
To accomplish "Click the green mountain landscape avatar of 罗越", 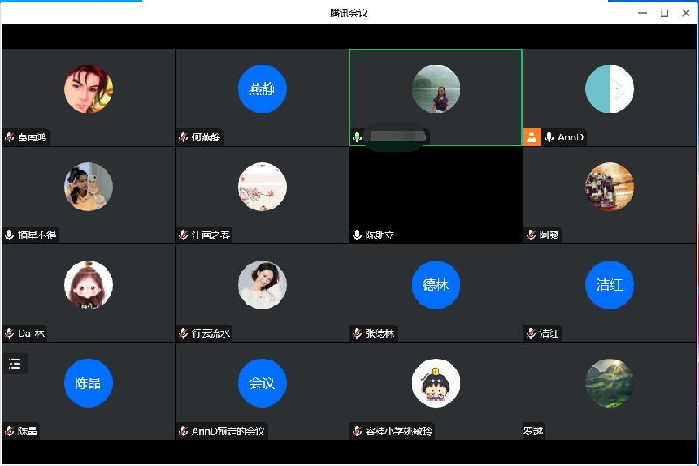I will [x=609, y=383].
